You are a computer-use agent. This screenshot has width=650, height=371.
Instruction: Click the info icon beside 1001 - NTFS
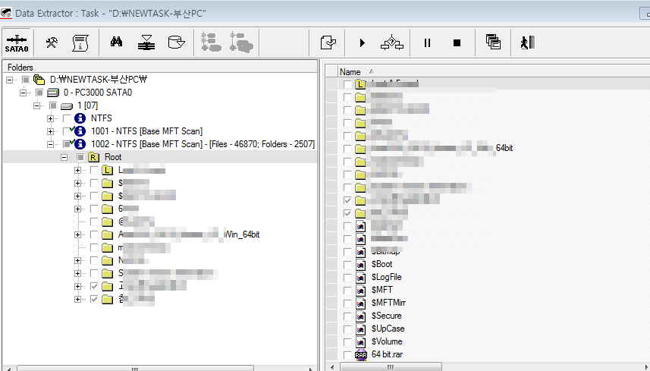click(x=80, y=131)
